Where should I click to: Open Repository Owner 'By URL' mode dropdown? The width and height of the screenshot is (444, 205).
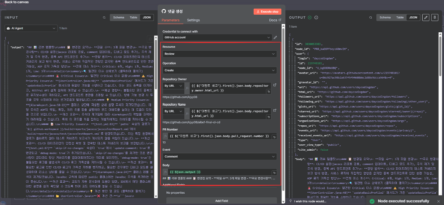(173, 85)
